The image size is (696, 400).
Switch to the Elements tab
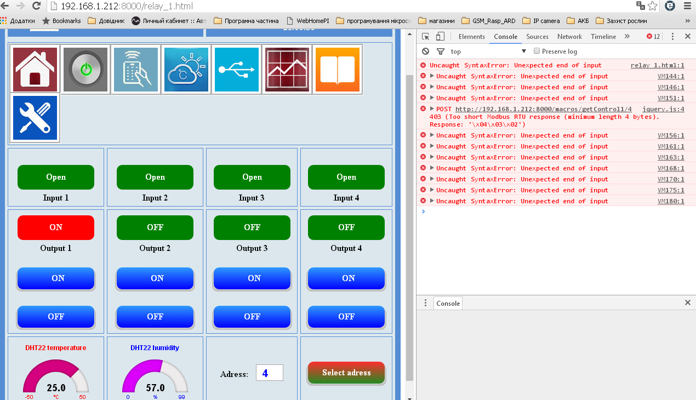(x=472, y=37)
